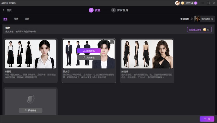Minimize the AI影片生成器 window

point(203,3)
